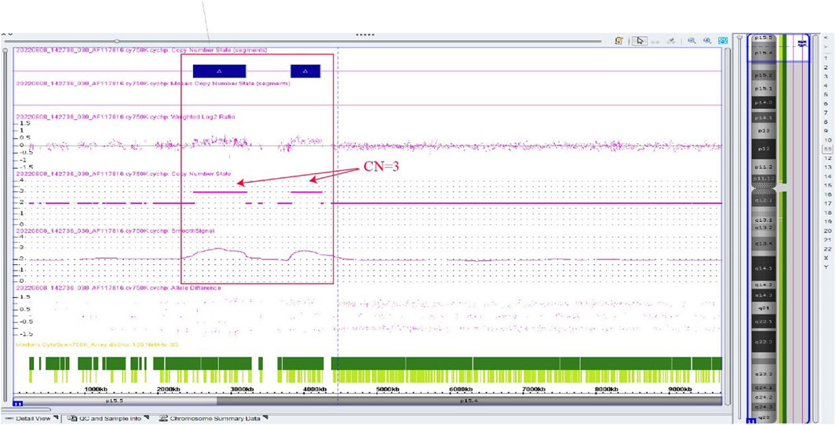
Task: Click the vertical slider knob beside the ideogram
Action: click(x=739, y=38)
